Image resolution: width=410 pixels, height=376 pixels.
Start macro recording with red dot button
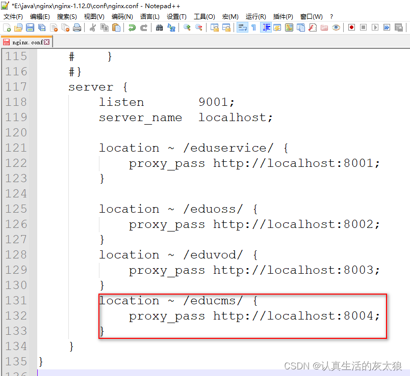tap(352, 27)
